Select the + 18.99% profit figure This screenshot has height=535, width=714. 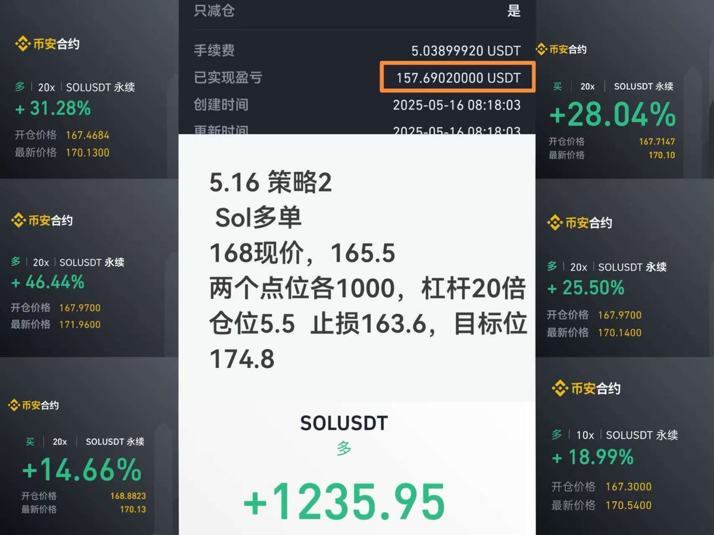pos(592,457)
